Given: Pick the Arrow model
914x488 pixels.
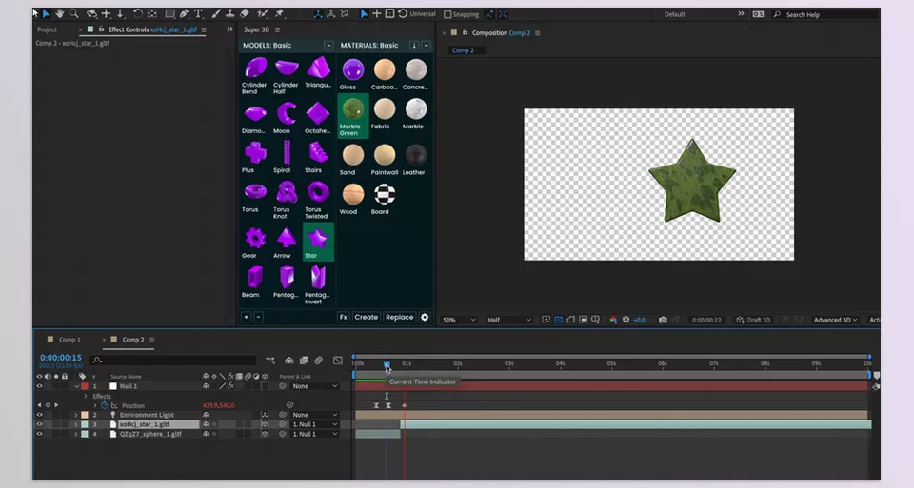Looking at the screenshot, I should 287,238.
